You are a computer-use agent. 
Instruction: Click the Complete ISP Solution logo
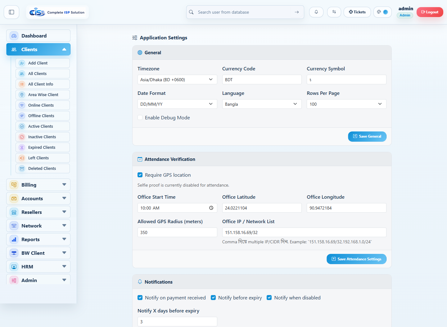point(57,12)
